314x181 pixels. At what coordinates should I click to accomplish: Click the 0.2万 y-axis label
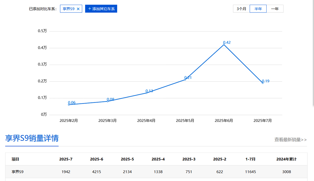tap(42, 81)
